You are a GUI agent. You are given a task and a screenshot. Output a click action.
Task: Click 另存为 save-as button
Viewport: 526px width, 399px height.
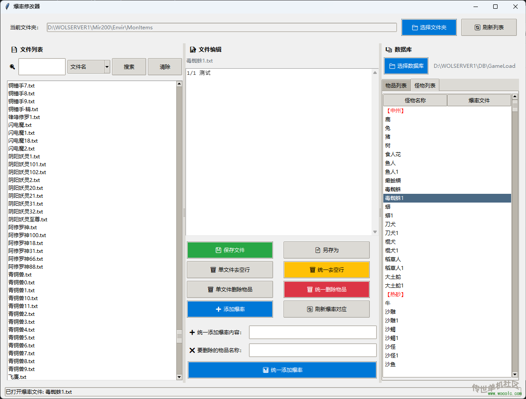pyautogui.click(x=326, y=250)
